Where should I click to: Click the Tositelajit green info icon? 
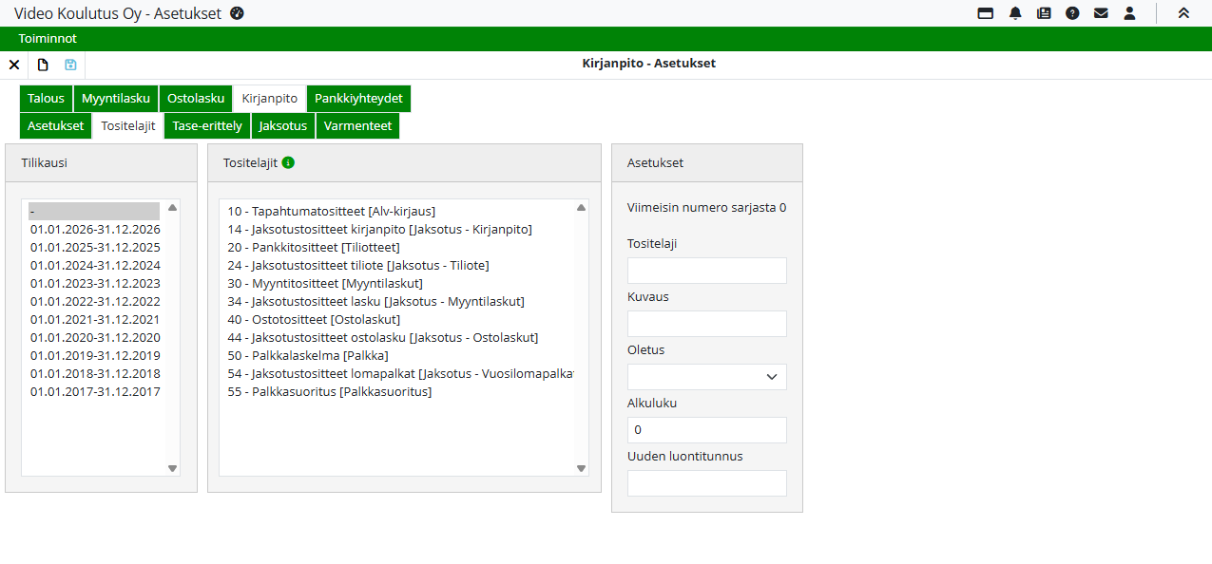288,162
